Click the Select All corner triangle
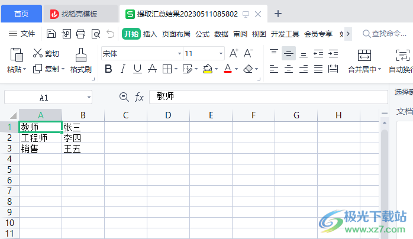The height and width of the screenshot is (239, 413). pyautogui.click(x=13, y=115)
